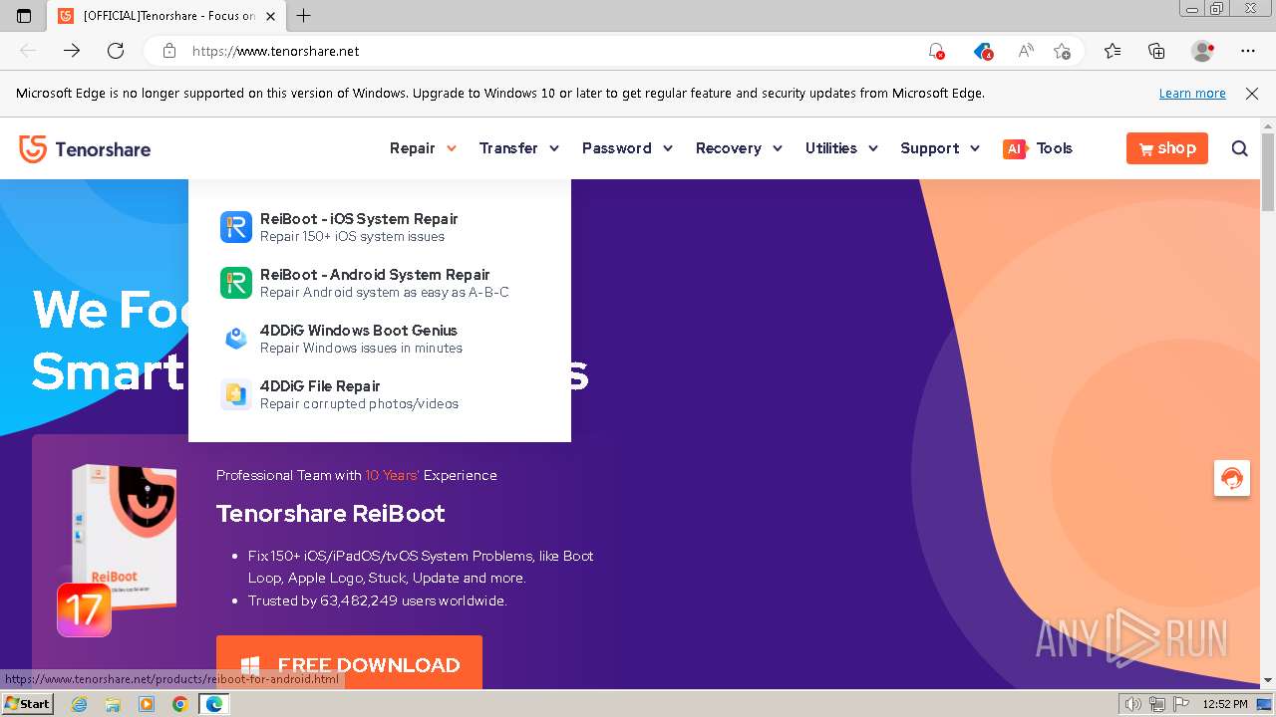Click the orange shop button
Viewport: 1276px width, 717px height.
(1167, 148)
